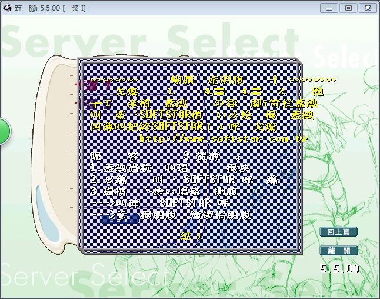
Task: Click the 回上頁 back button
Action: click(x=339, y=232)
